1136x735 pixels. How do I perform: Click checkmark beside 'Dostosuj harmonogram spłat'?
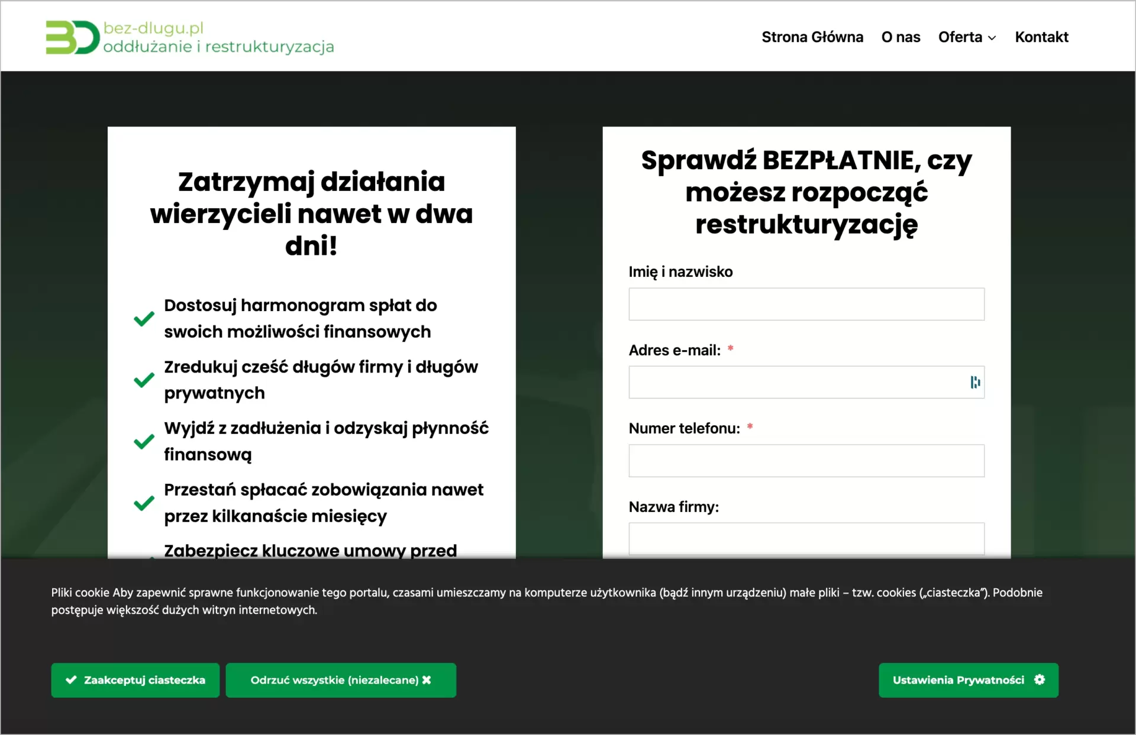(x=143, y=319)
